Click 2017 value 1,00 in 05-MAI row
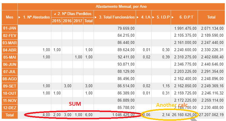The image size is (226, 121). (x=79, y=57)
